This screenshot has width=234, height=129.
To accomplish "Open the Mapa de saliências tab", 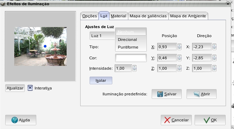I will pos(148,16).
